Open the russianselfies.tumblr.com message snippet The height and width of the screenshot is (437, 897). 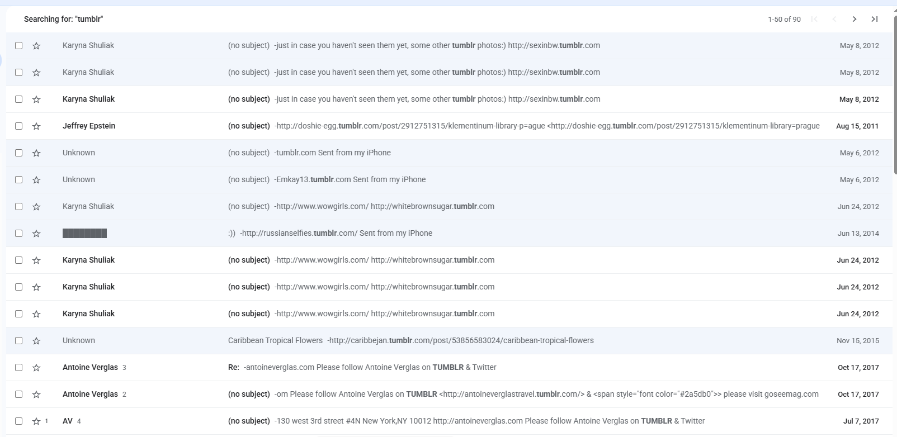(336, 234)
